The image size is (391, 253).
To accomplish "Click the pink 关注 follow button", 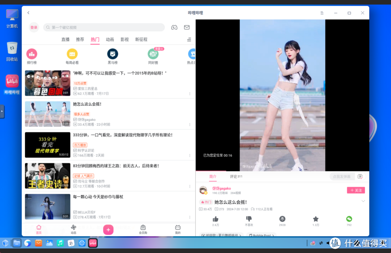I will tap(356, 190).
